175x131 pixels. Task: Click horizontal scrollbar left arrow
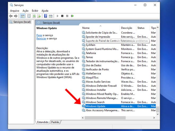83,118
